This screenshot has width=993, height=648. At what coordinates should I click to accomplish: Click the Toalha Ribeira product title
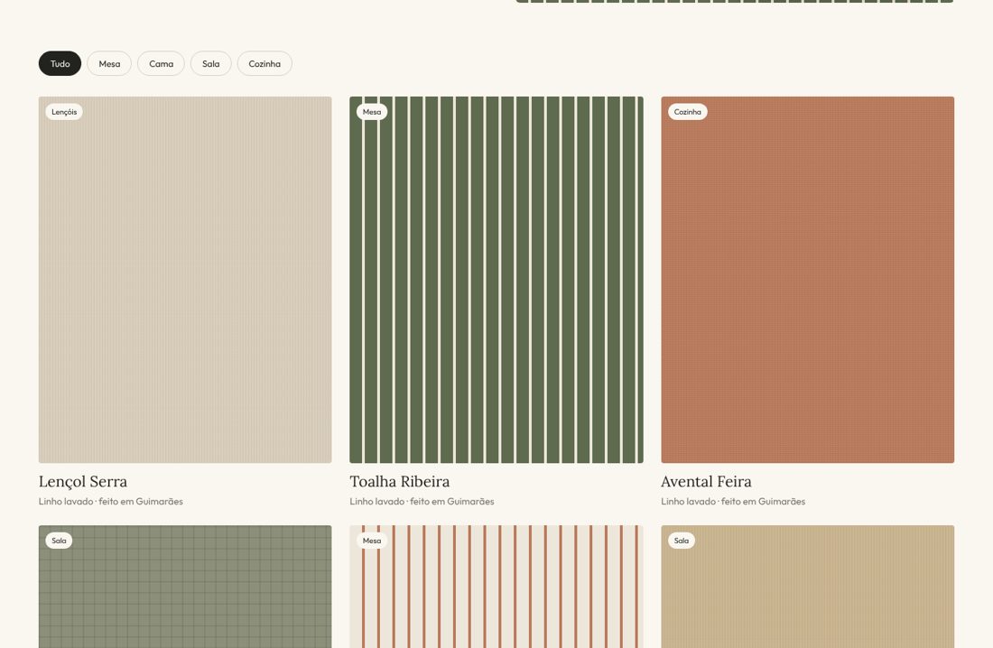[x=400, y=481]
